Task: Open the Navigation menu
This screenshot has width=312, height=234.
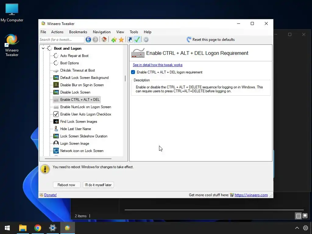Action: click(102, 32)
